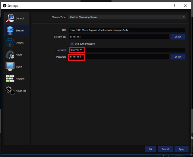The width and height of the screenshot is (193, 157).
Task: Show the Password value
Action: click(x=178, y=57)
